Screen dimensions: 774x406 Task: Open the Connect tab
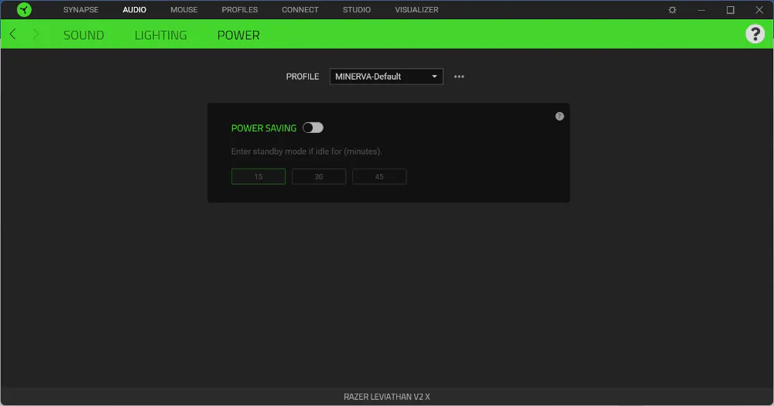pyautogui.click(x=300, y=10)
